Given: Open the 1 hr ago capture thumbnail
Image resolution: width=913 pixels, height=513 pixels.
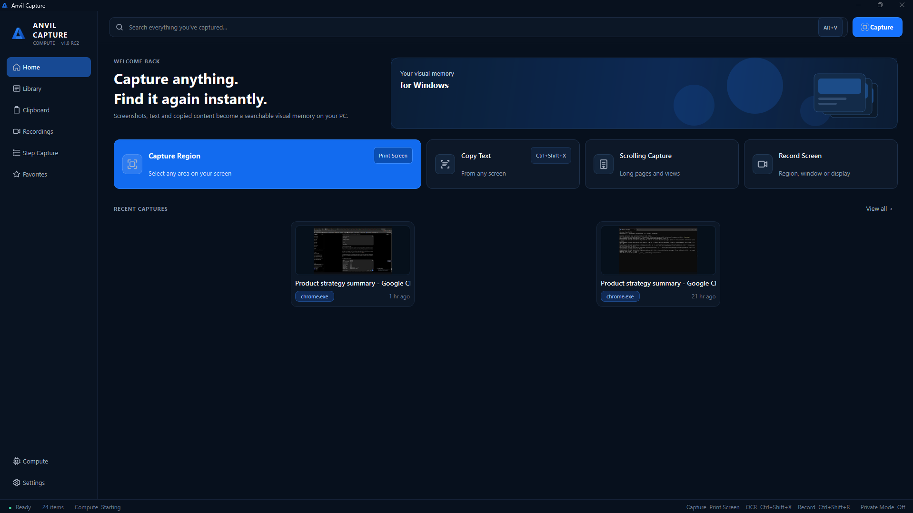Looking at the screenshot, I should point(353,250).
